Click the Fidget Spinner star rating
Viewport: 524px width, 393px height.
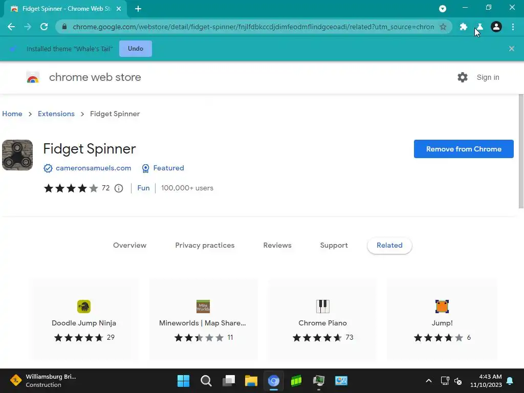click(x=71, y=188)
